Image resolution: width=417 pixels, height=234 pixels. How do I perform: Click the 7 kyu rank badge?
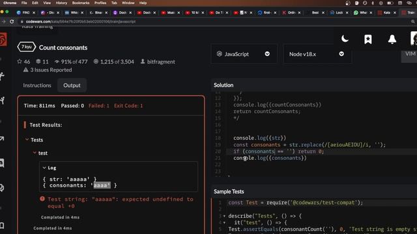pos(26,47)
